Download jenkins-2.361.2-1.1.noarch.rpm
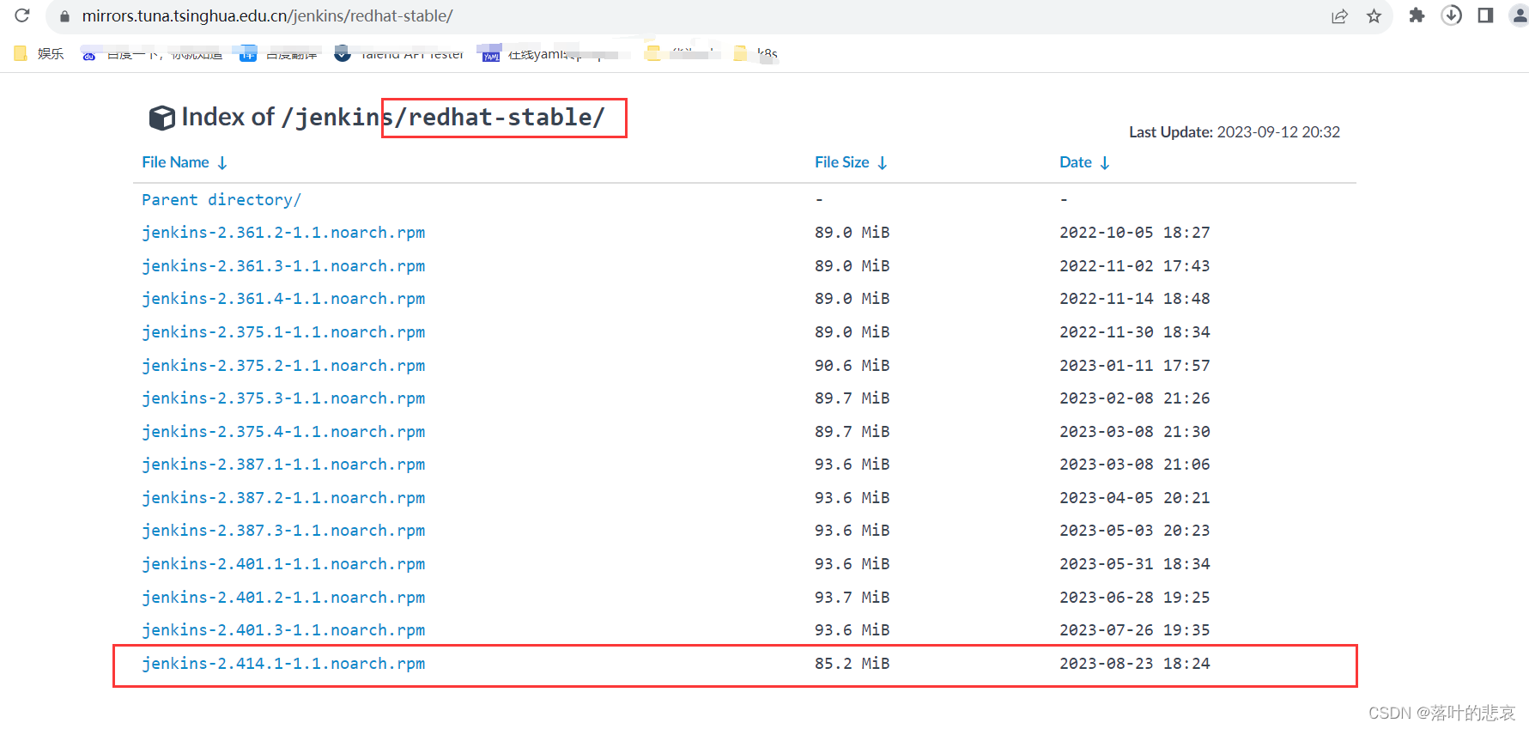 pos(283,233)
